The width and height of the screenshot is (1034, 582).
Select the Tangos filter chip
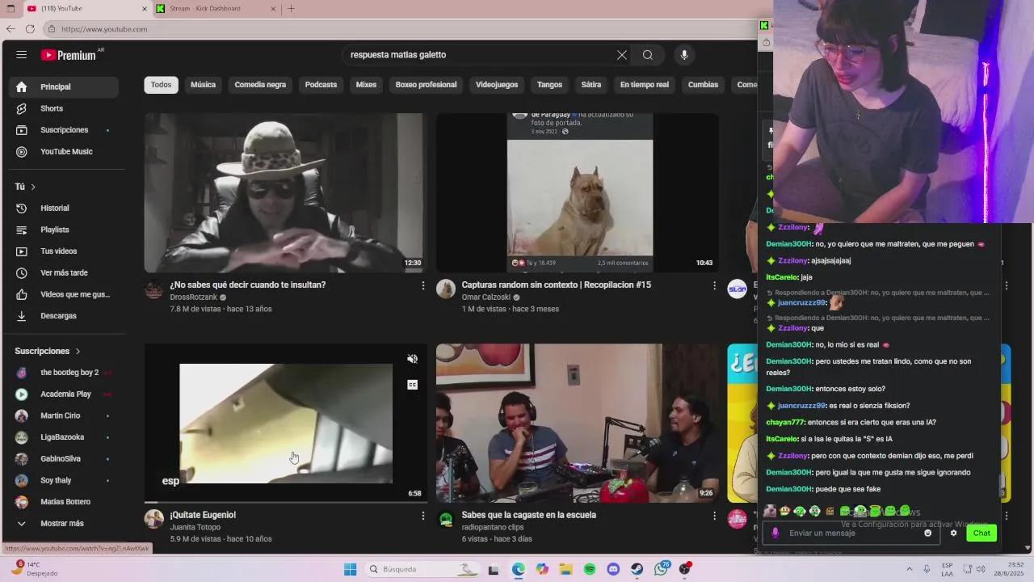[549, 85]
